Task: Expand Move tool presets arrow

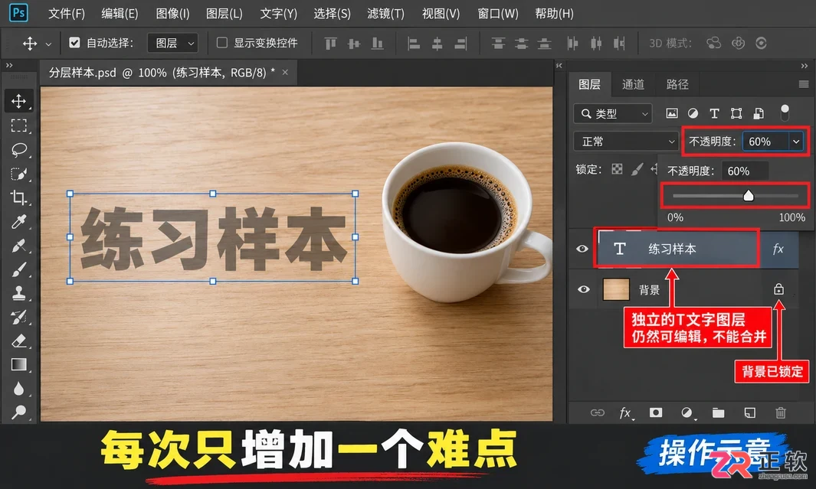Action: tap(48, 44)
